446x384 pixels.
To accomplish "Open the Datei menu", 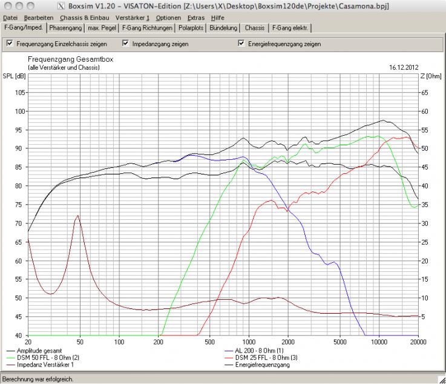I will point(10,18).
